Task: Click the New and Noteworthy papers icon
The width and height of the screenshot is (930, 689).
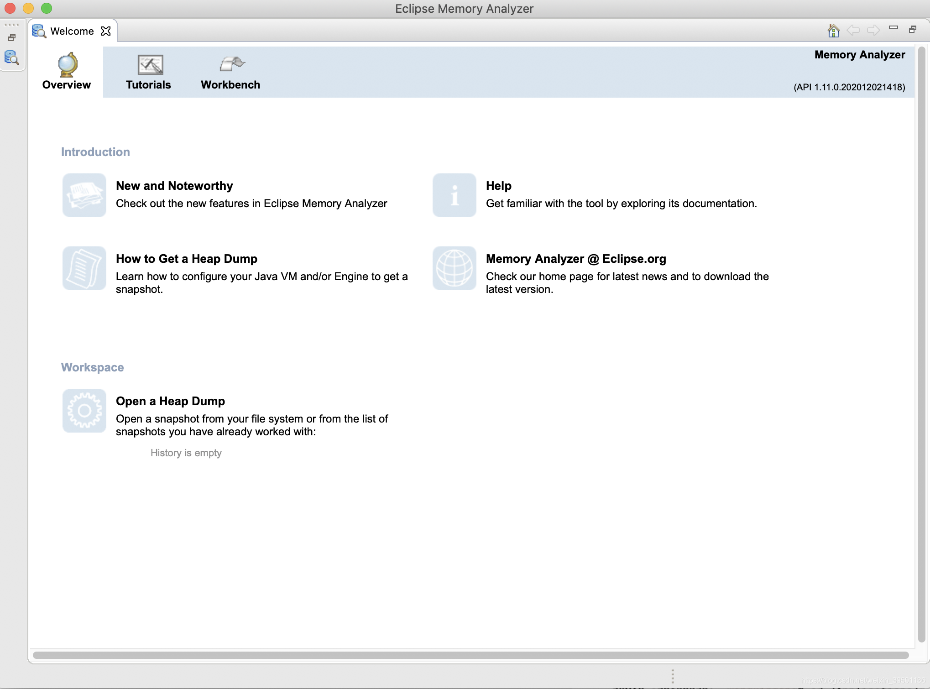Action: (x=84, y=195)
